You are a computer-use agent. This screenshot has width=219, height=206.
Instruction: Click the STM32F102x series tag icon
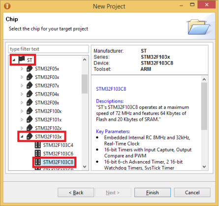(x=30, y=128)
